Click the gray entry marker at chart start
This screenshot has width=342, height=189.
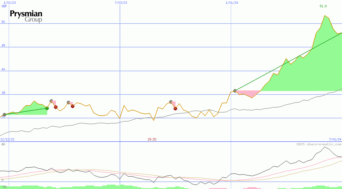[4, 115]
